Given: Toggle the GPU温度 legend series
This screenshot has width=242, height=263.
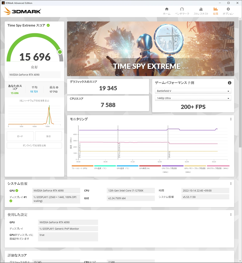Looking at the screenshot, I should [x=127, y=167].
